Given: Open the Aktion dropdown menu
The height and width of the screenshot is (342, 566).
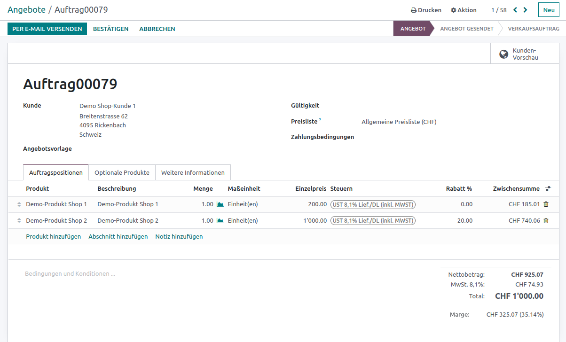Looking at the screenshot, I should 464,10.
